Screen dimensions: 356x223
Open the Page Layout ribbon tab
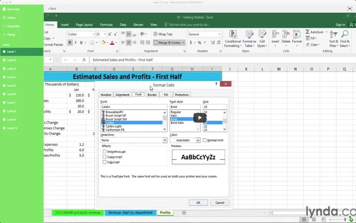pyautogui.click(x=84, y=25)
